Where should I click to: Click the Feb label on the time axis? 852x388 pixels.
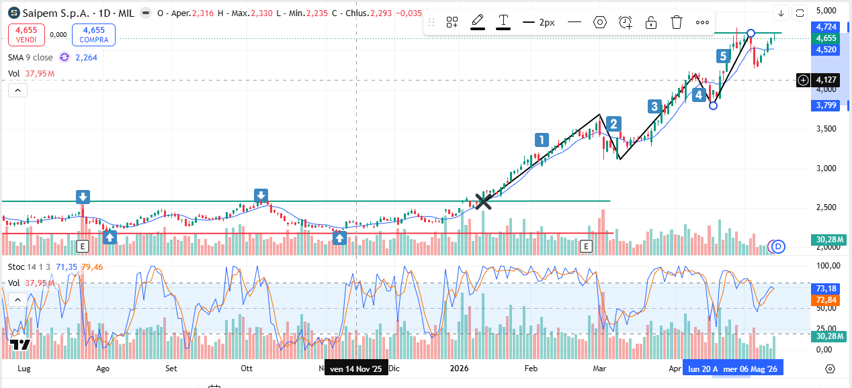tap(531, 369)
